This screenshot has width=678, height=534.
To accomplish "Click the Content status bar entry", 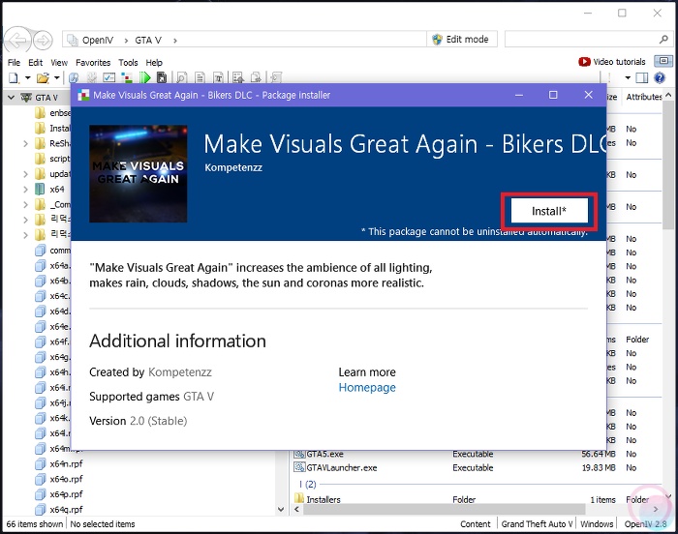I will coord(475,524).
